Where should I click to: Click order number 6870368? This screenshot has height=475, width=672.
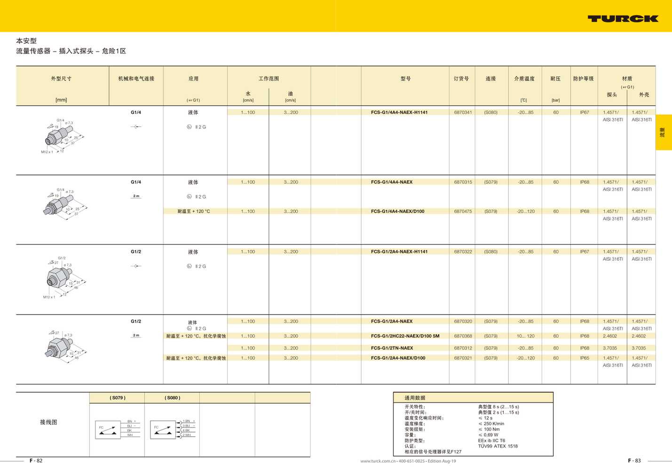tap(463, 336)
